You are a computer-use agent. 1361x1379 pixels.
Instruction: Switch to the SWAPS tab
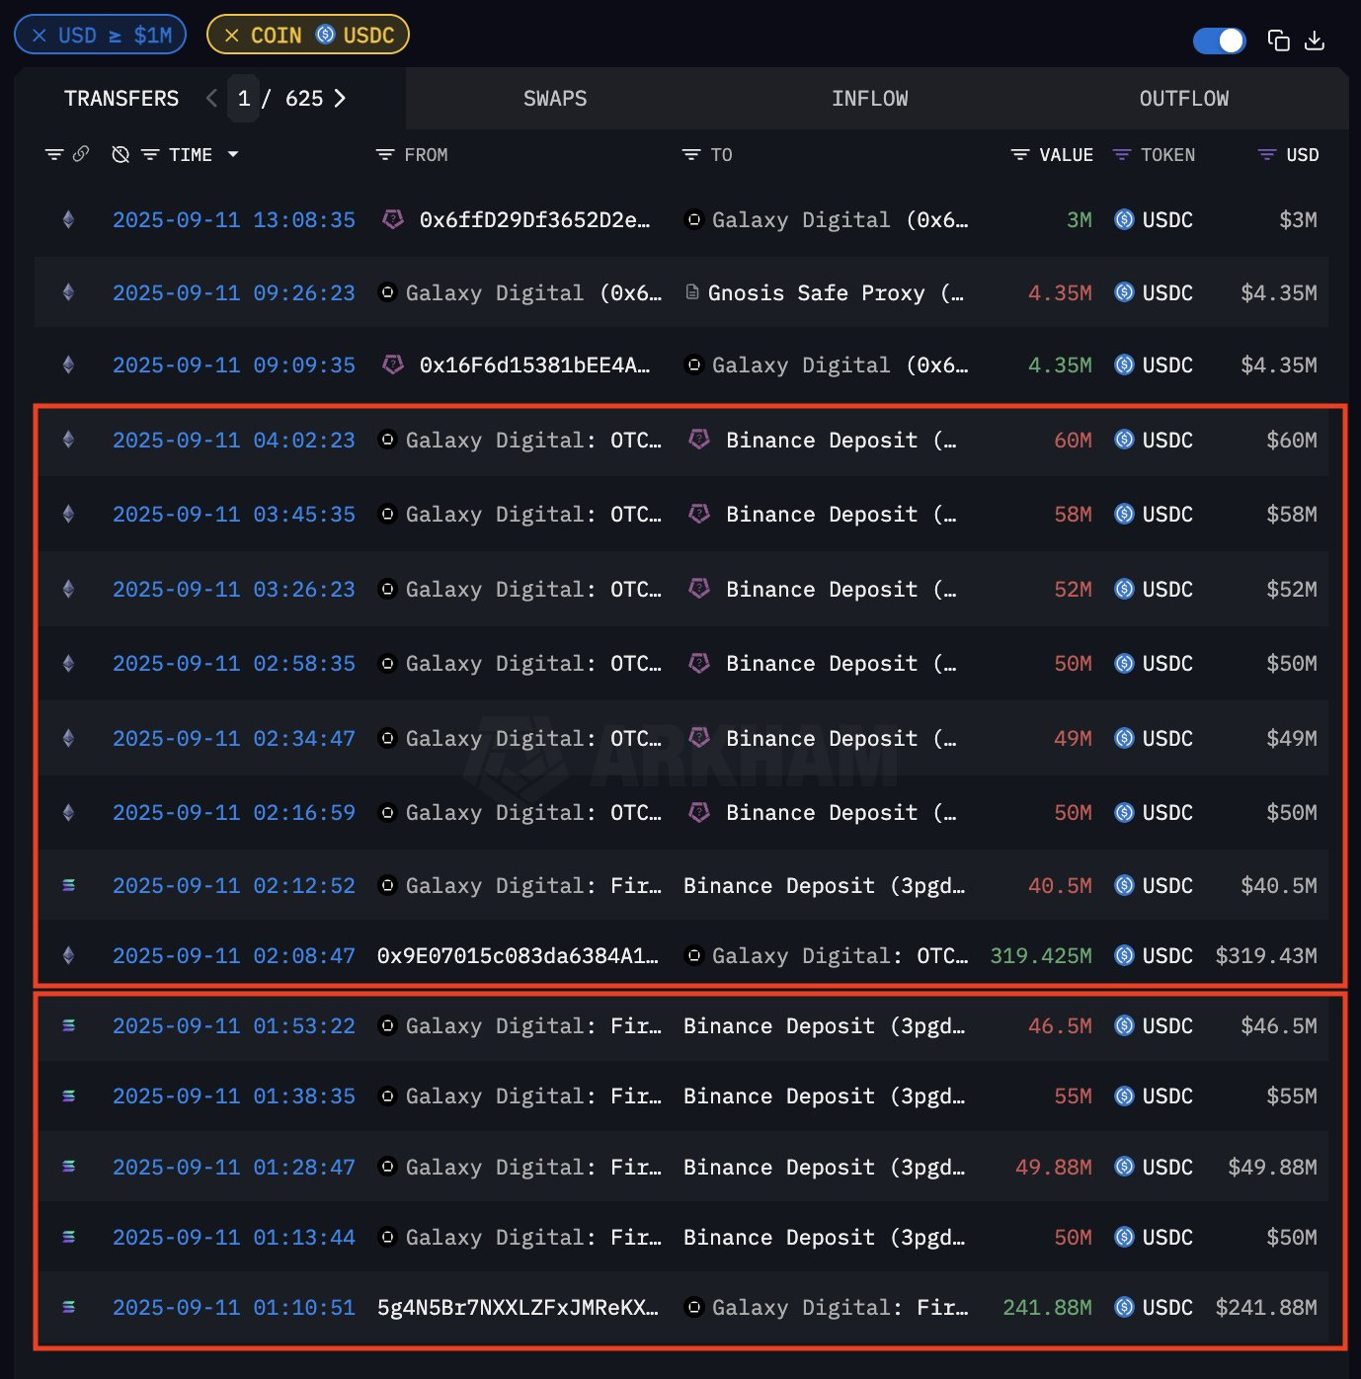555,99
